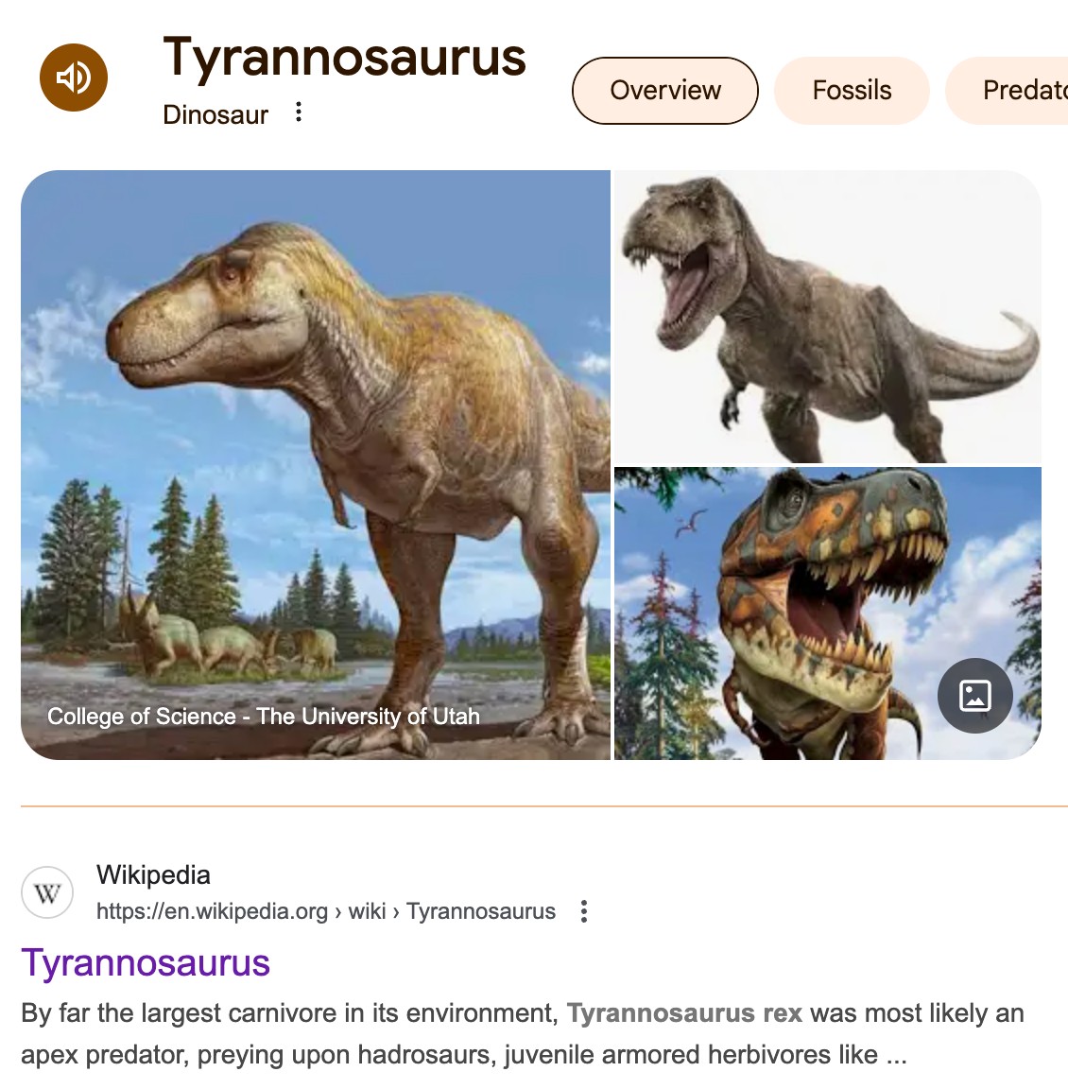The image size is (1068, 1089).
Task: Click the Dinosaur subtitle label
Action: [215, 114]
